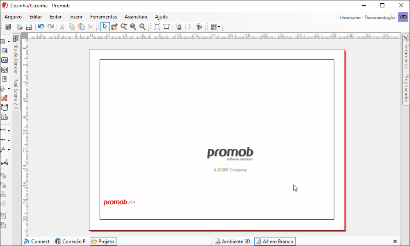Expand the annotation leader dropdown arrow
Image resolution: width=410 pixels, height=246 pixels.
tap(9, 150)
